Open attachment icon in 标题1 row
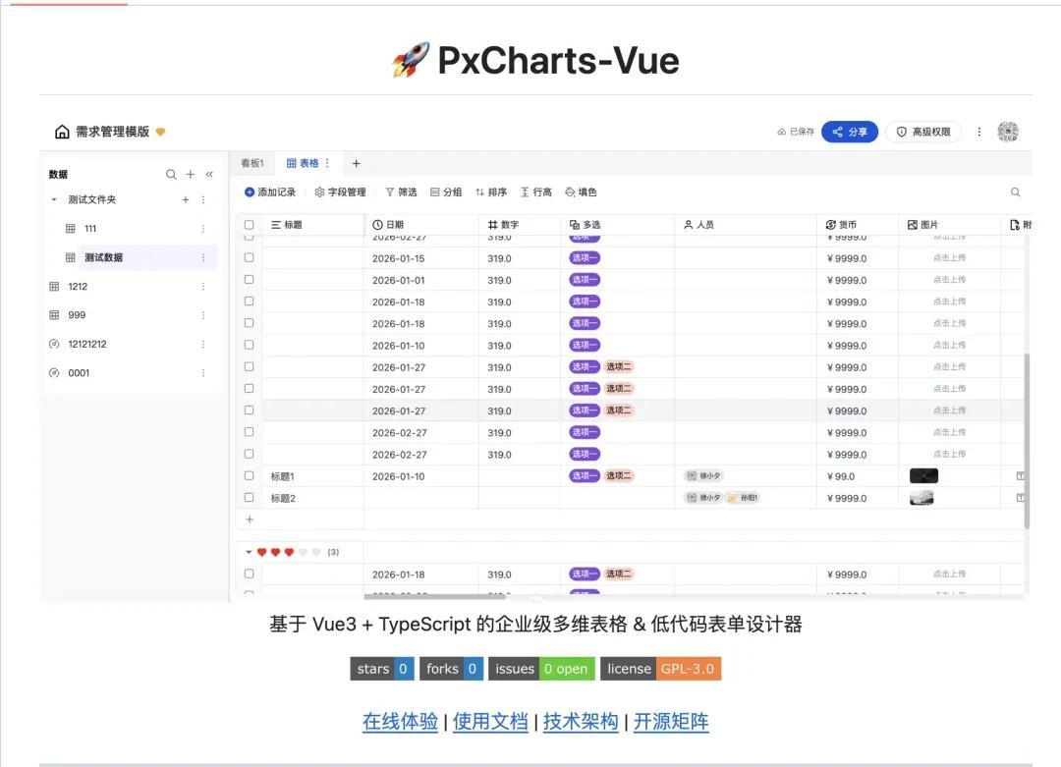Viewport: 1061px width, 767px height. click(x=1021, y=476)
